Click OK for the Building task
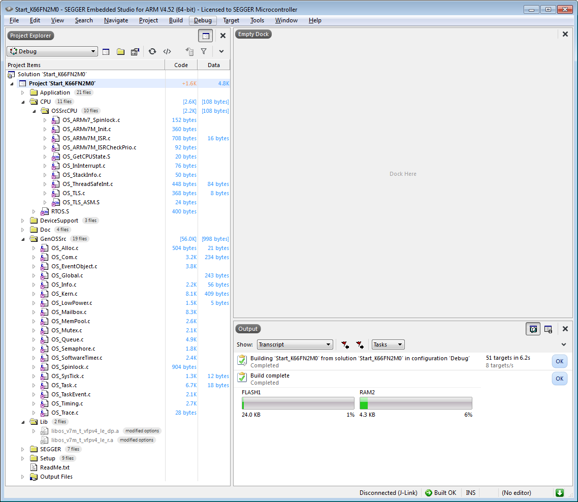The image size is (578, 502). point(560,361)
